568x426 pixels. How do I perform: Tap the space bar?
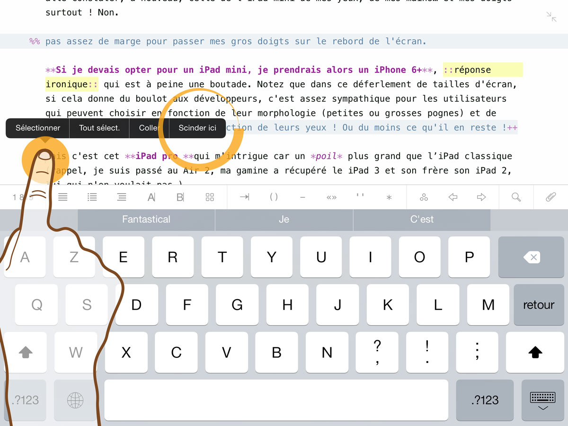point(276,400)
